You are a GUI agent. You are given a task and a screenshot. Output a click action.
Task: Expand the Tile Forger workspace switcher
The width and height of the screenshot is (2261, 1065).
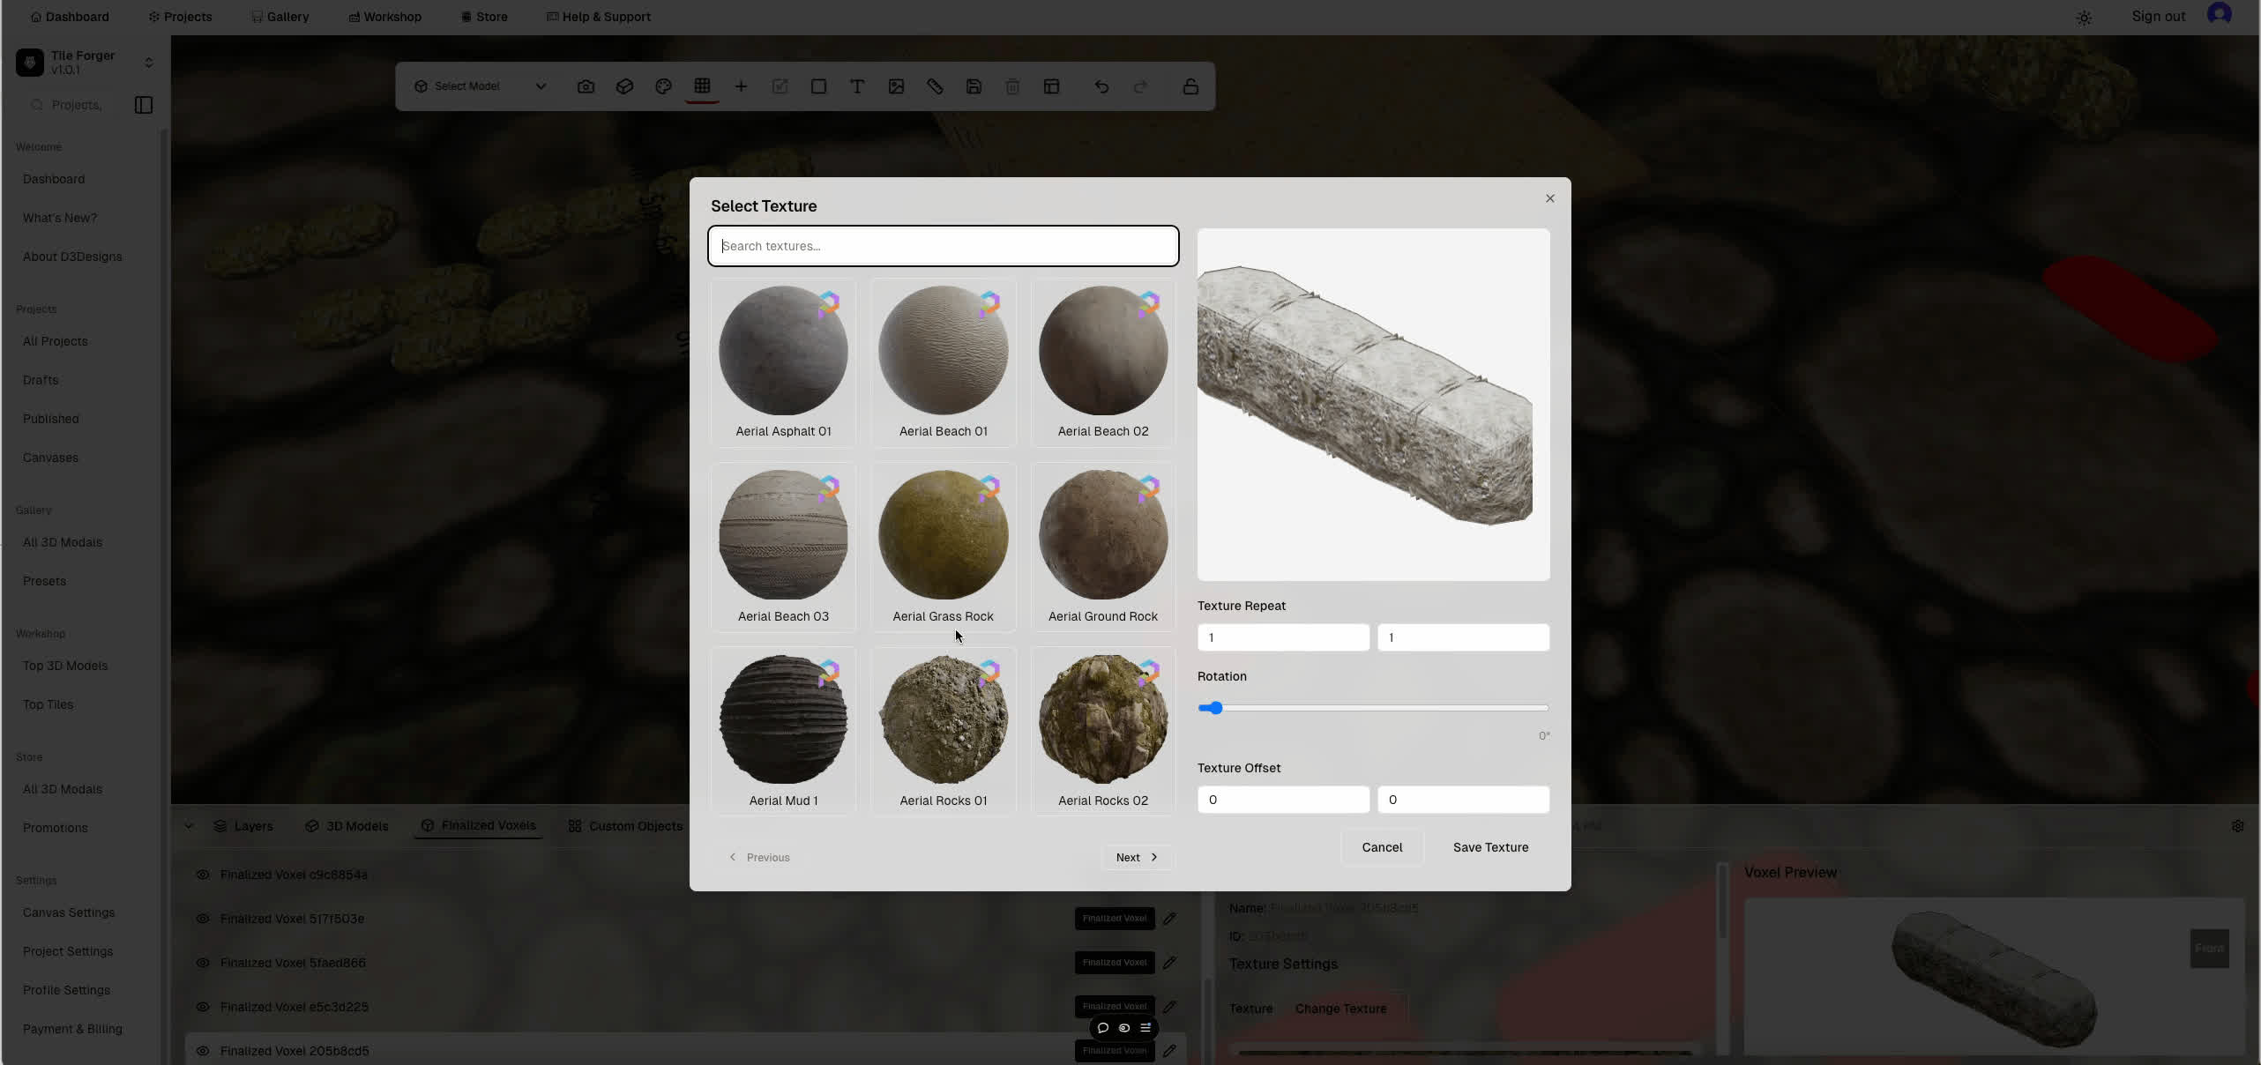coord(148,63)
